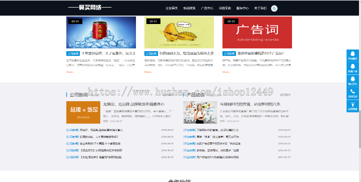Open the red soda can on ice thumbnail
Screen dimensions: 361x182
click(101, 32)
